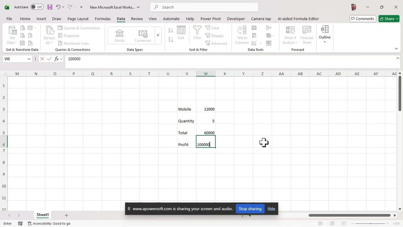This screenshot has height=227, width=403.
Task: Open the workbook title dropdown
Action: (138, 7)
